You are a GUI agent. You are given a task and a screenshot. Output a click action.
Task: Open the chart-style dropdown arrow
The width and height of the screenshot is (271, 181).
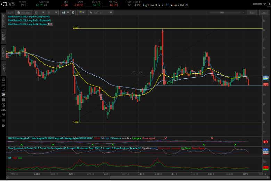pos(68,13)
